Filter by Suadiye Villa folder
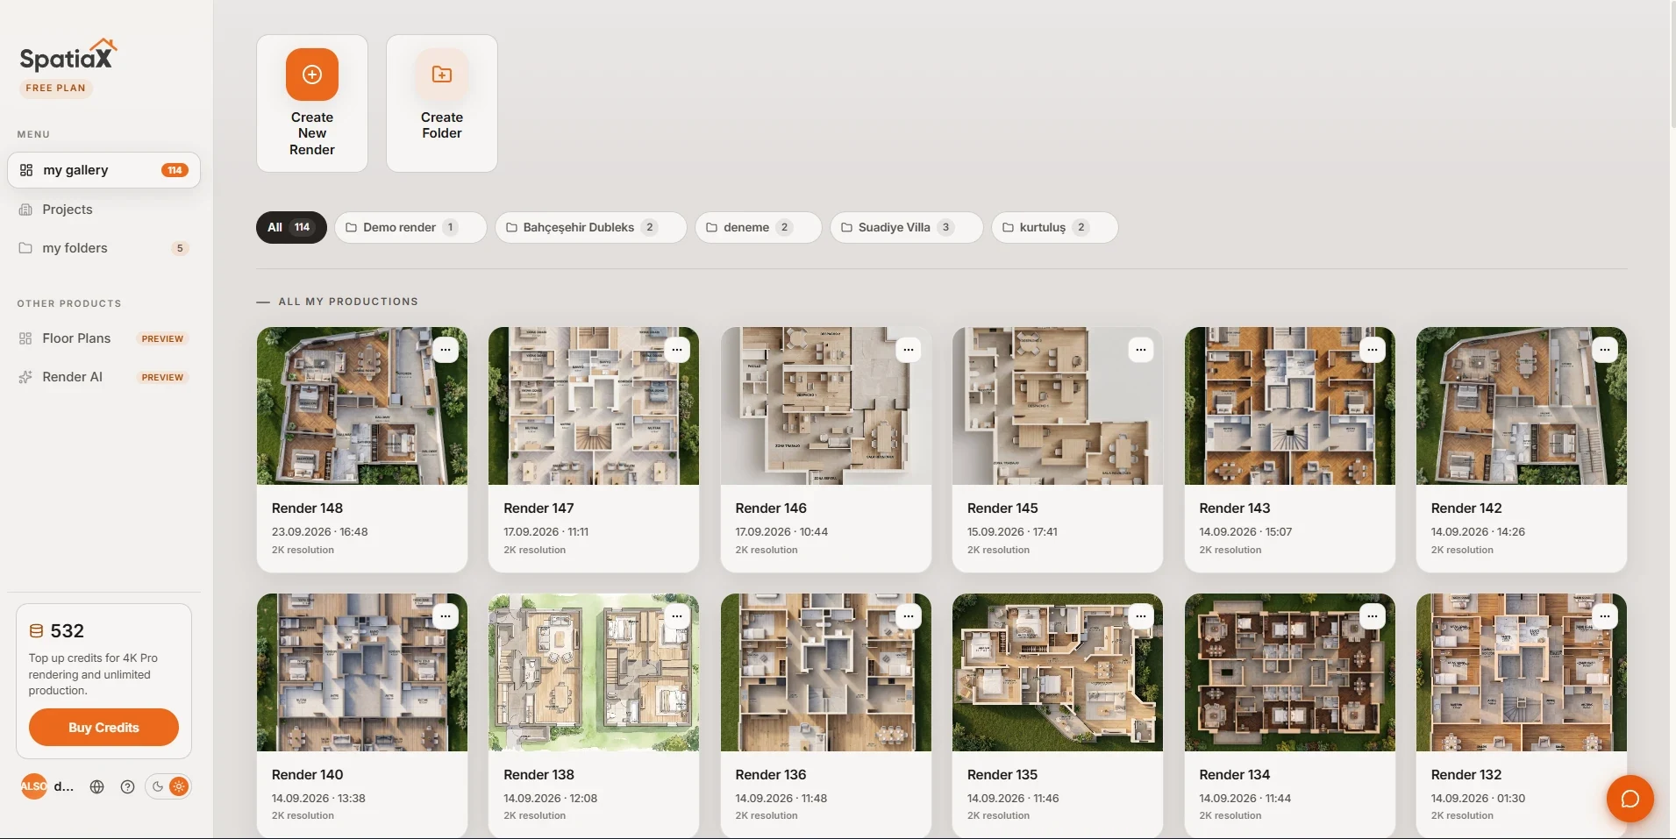 [907, 227]
